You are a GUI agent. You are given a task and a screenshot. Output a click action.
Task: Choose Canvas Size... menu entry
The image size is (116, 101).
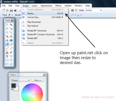45,17
